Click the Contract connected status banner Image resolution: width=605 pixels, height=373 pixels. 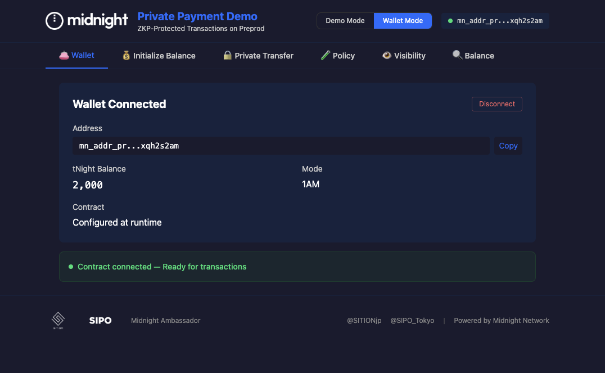coord(297,267)
